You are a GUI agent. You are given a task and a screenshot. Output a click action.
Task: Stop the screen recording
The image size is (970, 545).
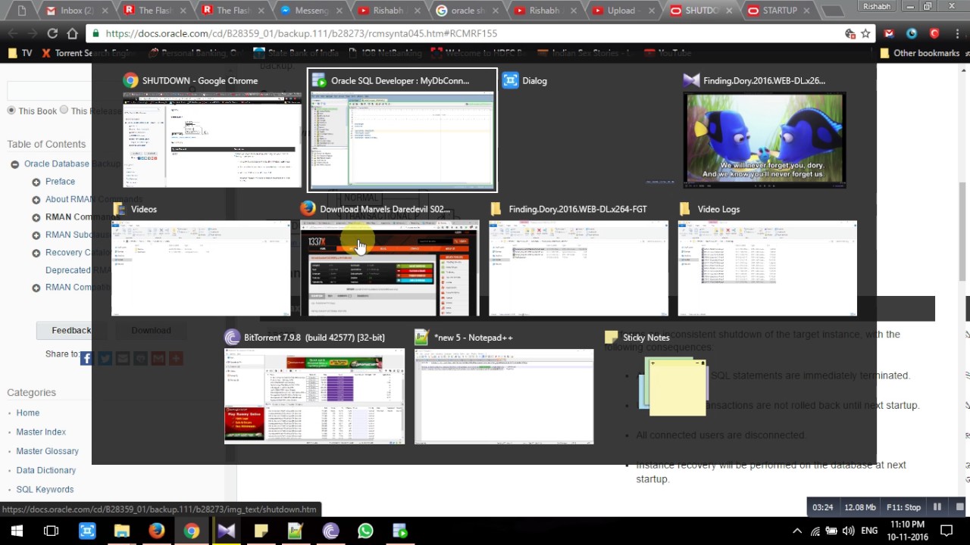tap(960, 507)
